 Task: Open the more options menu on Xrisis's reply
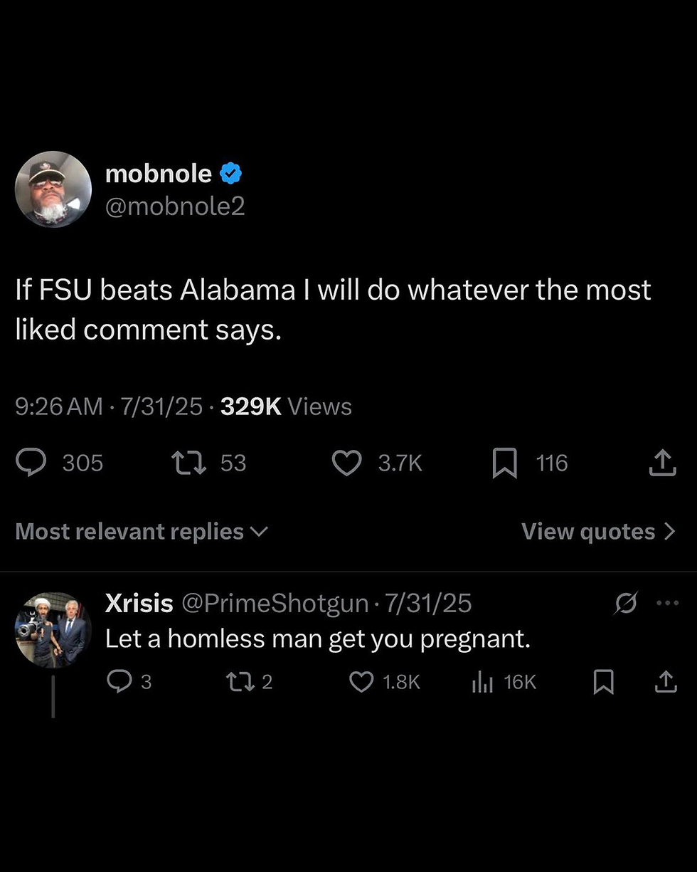(x=667, y=604)
